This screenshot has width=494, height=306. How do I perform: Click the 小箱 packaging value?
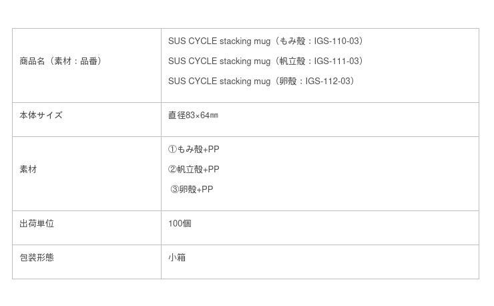click(x=177, y=258)
